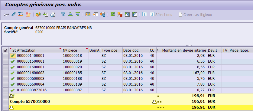The width and height of the screenshot is (253, 111).
Task: Click the DomA column header
Action: point(95,51)
